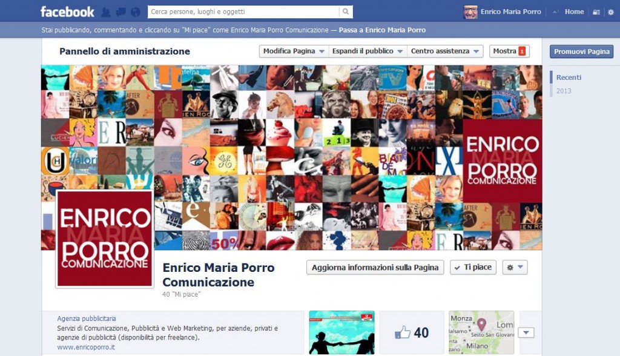This screenshot has height=356, width=620.
Task: Click the Promuovi Pagina button
Action: click(582, 51)
